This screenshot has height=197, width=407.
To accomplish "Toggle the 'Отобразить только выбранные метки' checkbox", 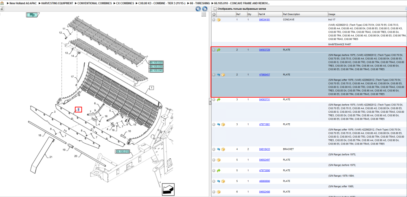I will (214, 9).
